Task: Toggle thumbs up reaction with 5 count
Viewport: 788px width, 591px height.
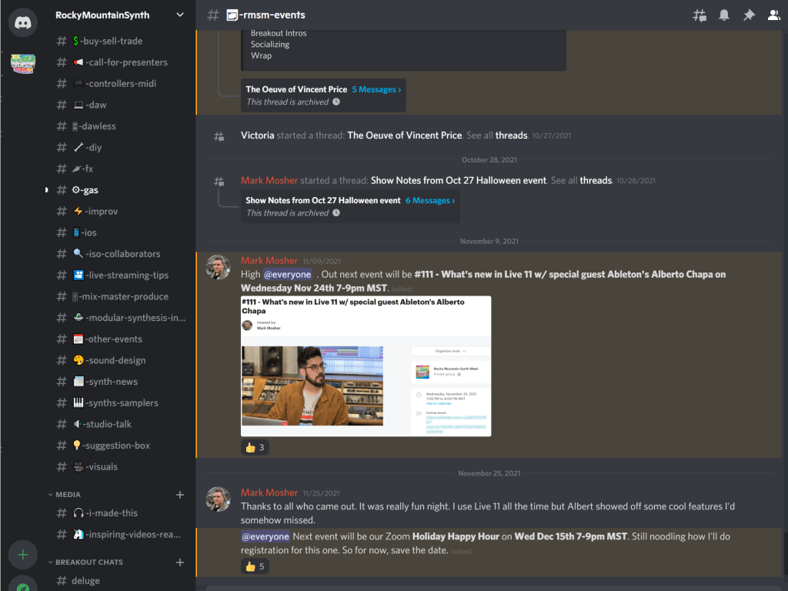Action: click(255, 567)
